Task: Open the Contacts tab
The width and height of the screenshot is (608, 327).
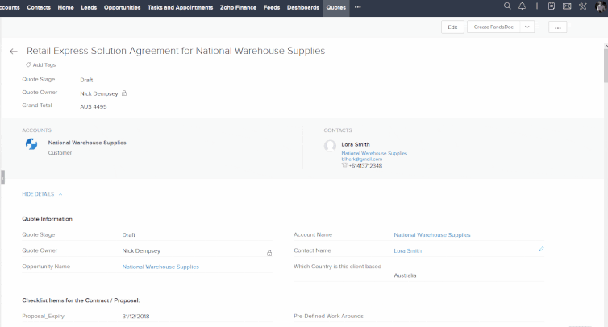Action: click(39, 7)
